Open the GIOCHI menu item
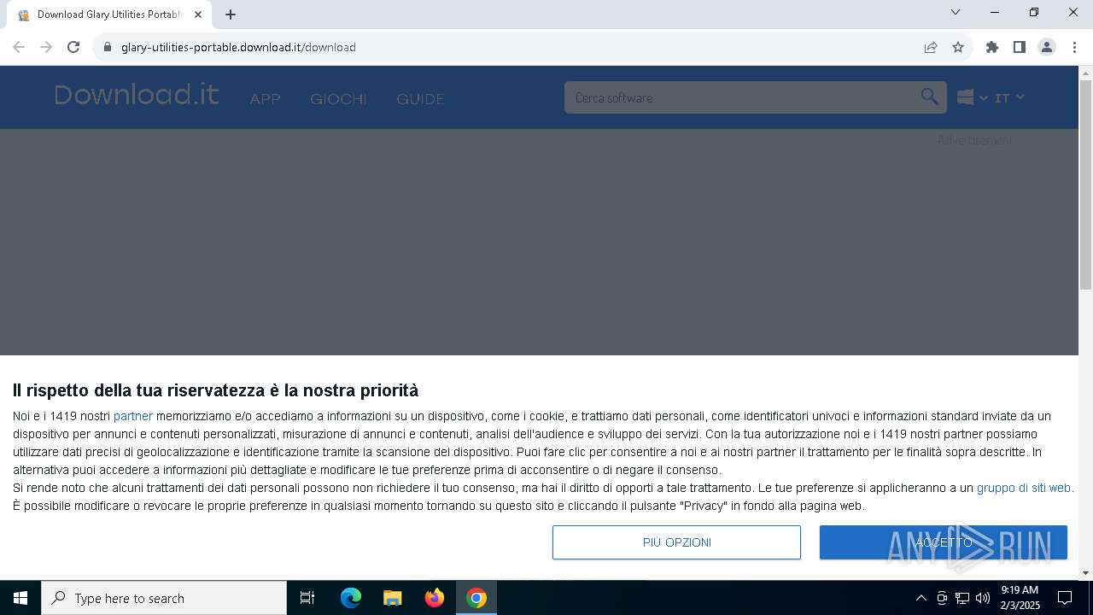The image size is (1093, 615). coord(338,99)
